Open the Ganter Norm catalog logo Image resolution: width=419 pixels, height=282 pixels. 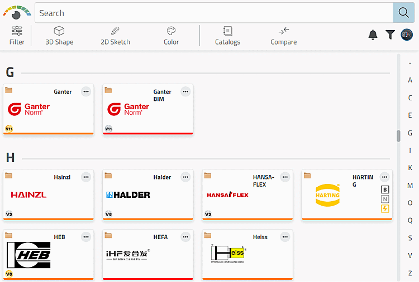click(28, 109)
